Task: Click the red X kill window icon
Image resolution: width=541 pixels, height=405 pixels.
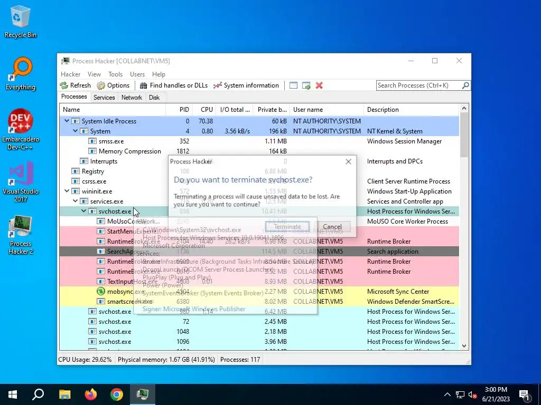Action: tap(319, 85)
